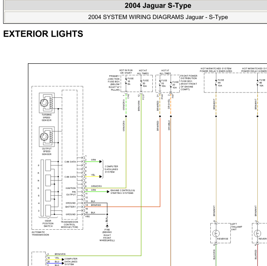The image size is (267, 266).
Task: Click the "LEFT TAILLAMP UNIT" label
Action: point(236,227)
